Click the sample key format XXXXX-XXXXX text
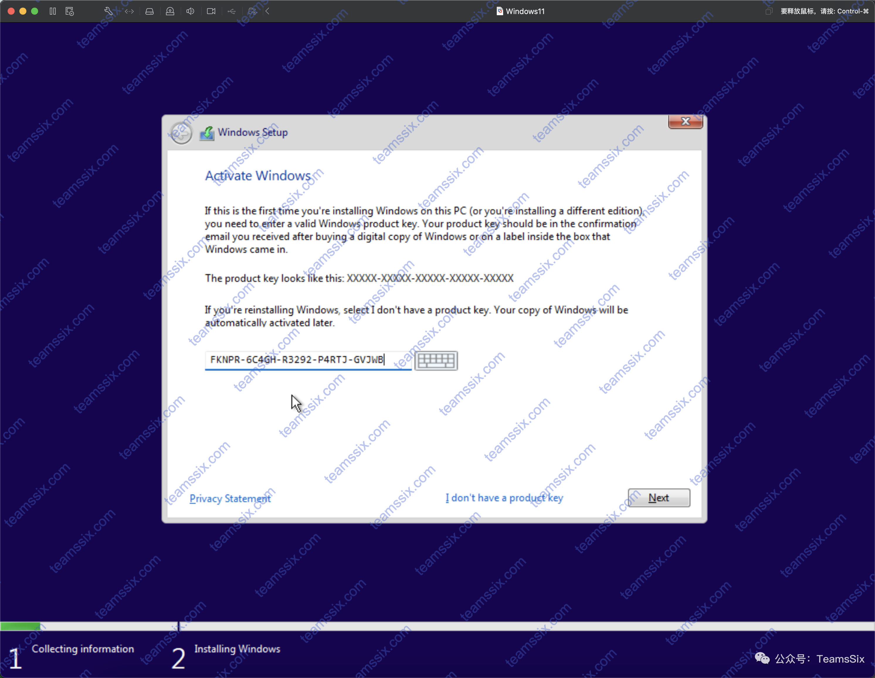Viewport: 875px width, 678px height. (430, 278)
